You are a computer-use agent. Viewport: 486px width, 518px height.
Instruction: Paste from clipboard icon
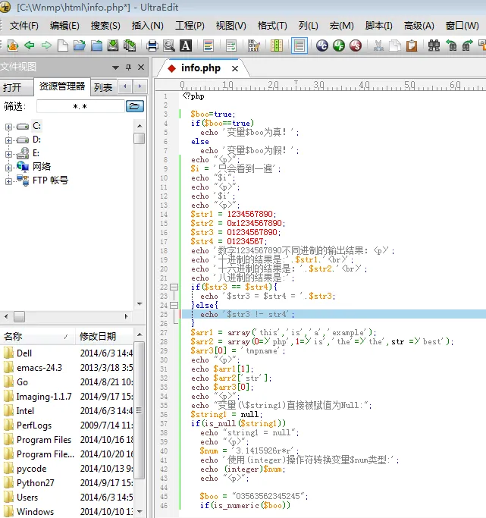pos(412,46)
